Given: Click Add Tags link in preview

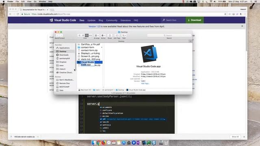Looking at the screenshot, I should tap(145, 84).
